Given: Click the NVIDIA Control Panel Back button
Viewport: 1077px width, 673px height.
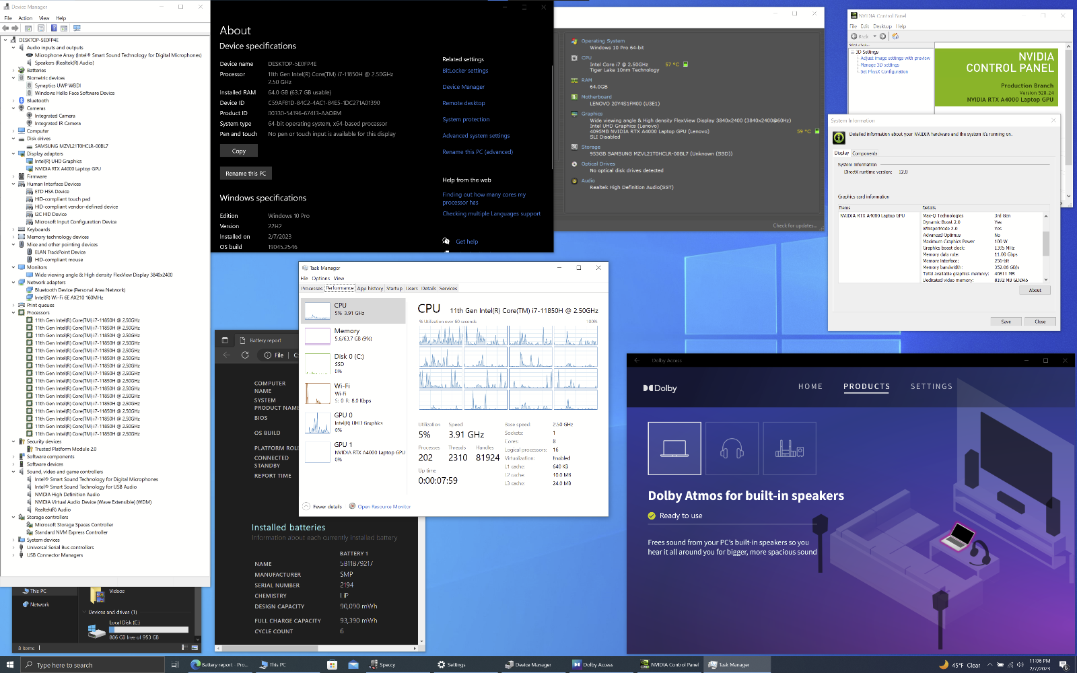Looking at the screenshot, I should click(860, 36).
